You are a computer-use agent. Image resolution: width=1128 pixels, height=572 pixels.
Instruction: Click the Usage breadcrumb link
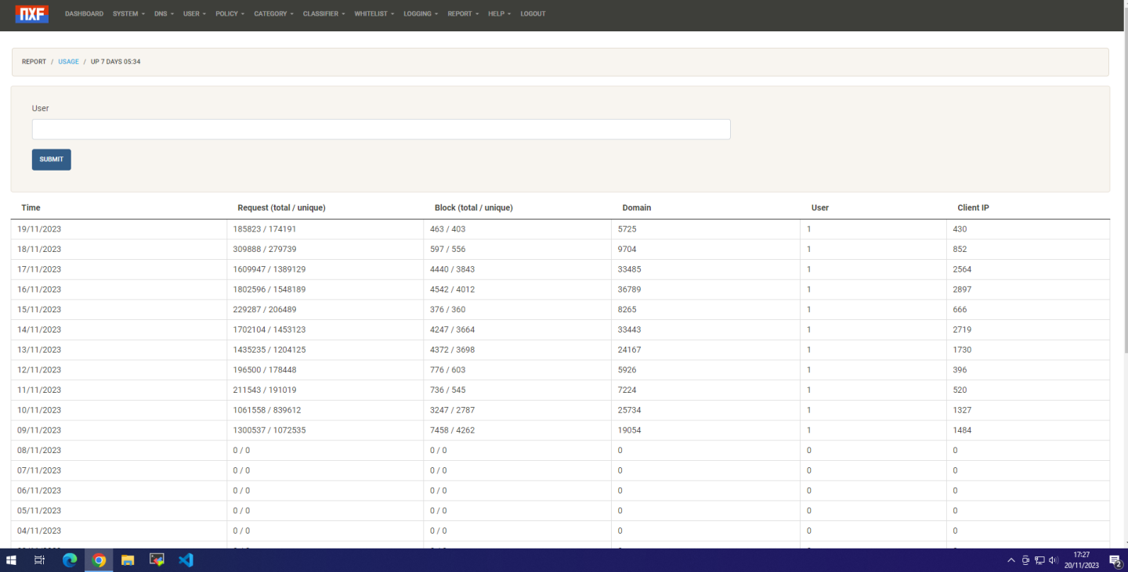pyautogui.click(x=68, y=62)
